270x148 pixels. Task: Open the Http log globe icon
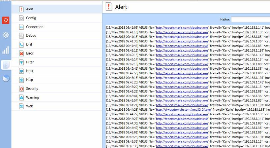tap(21, 80)
